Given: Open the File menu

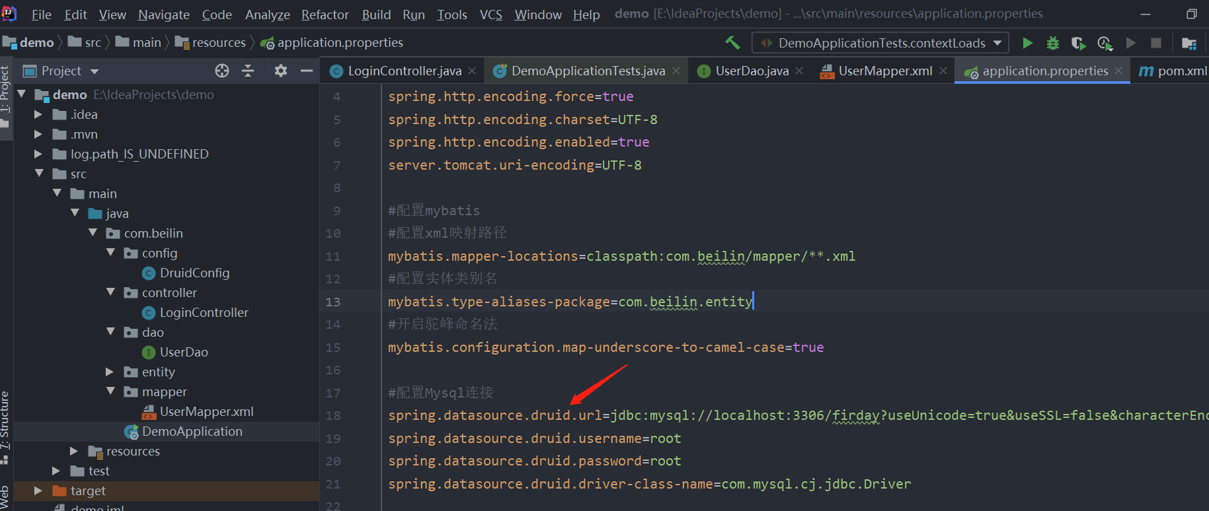Looking at the screenshot, I should [41, 15].
